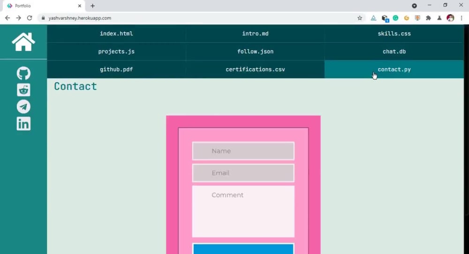
Task: View site info via the padlock icon
Action: 43,18
